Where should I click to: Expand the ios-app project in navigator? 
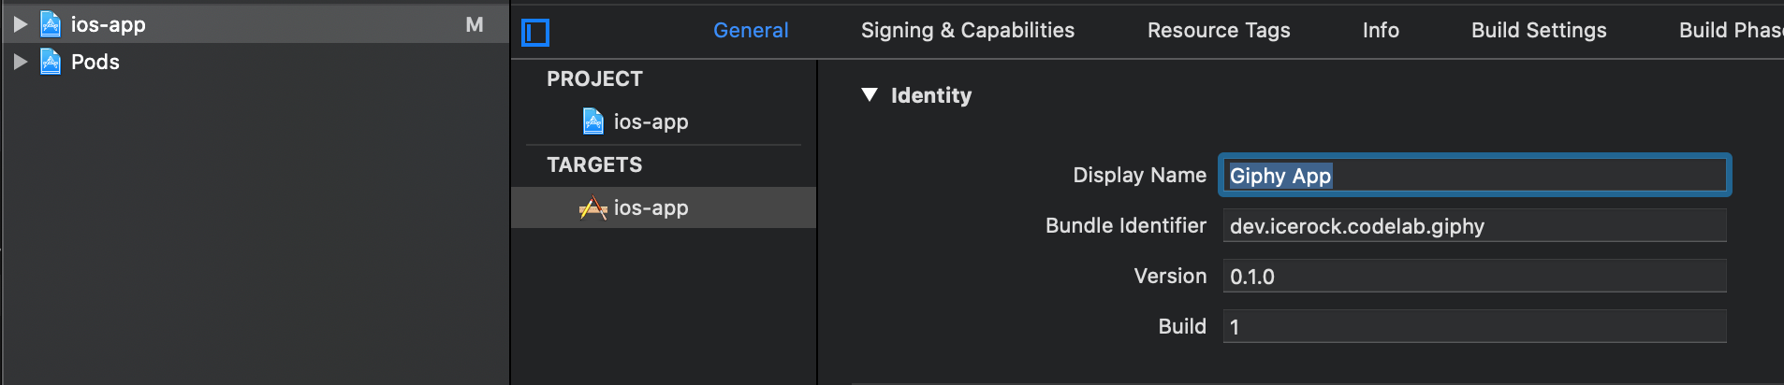(20, 24)
